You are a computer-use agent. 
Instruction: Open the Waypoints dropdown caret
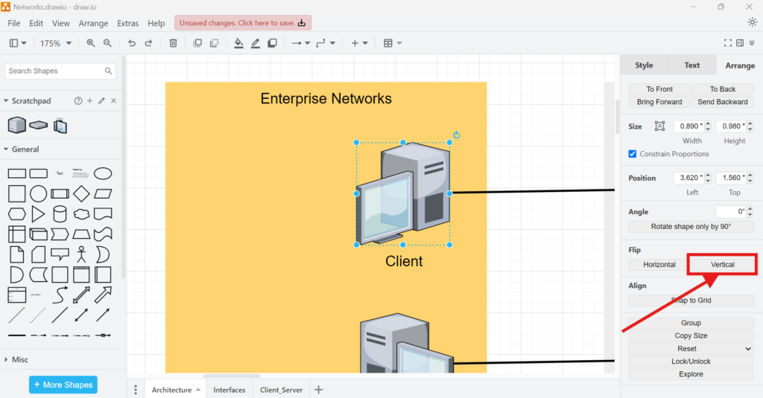[x=332, y=43]
